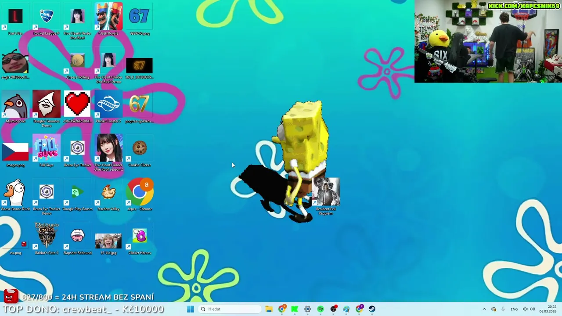Open the Burglin' Gnomes Demo shortcut

[x=46, y=109]
